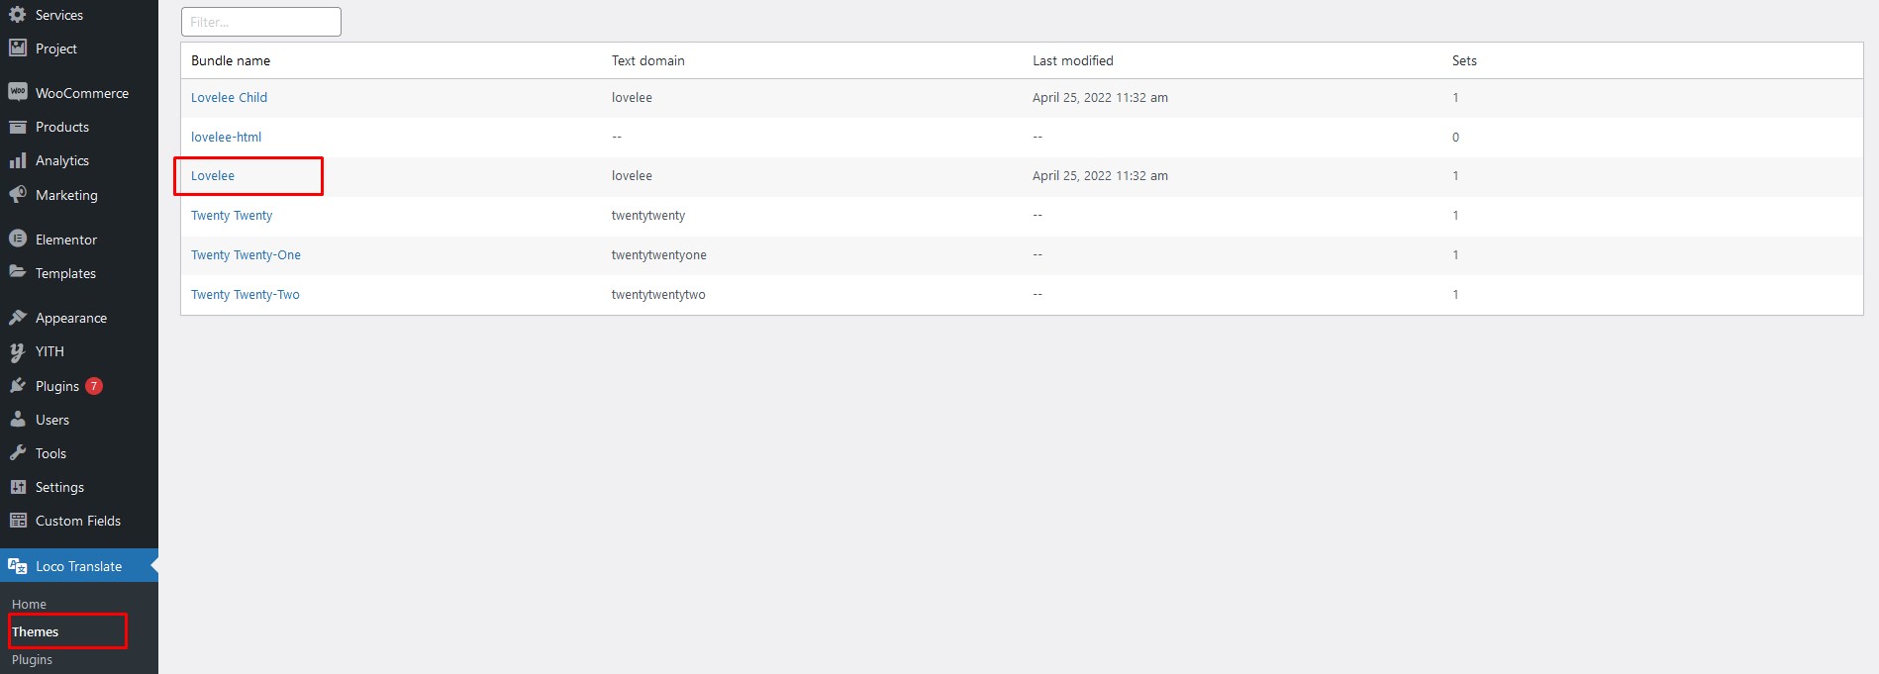1879x674 pixels.
Task: Click the Elementor circle icon
Action: point(17,239)
